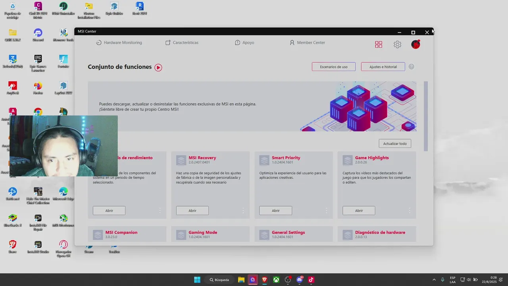Play the Conjunto de funciones intro video
The image size is (508, 286).
tap(158, 68)
